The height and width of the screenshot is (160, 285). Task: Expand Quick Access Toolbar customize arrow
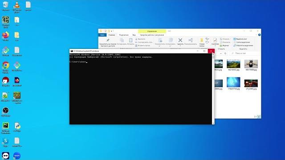(x=112, y=31)
